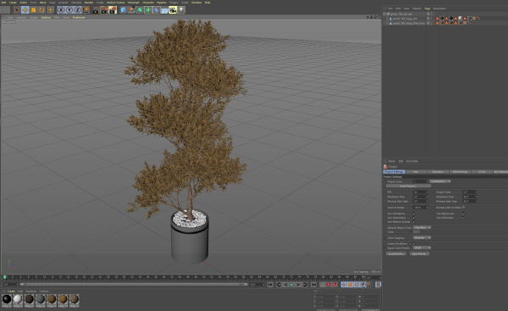Click the Render View clapperboard icon
The height and width of the screenshot is (311, 508).
96,10
